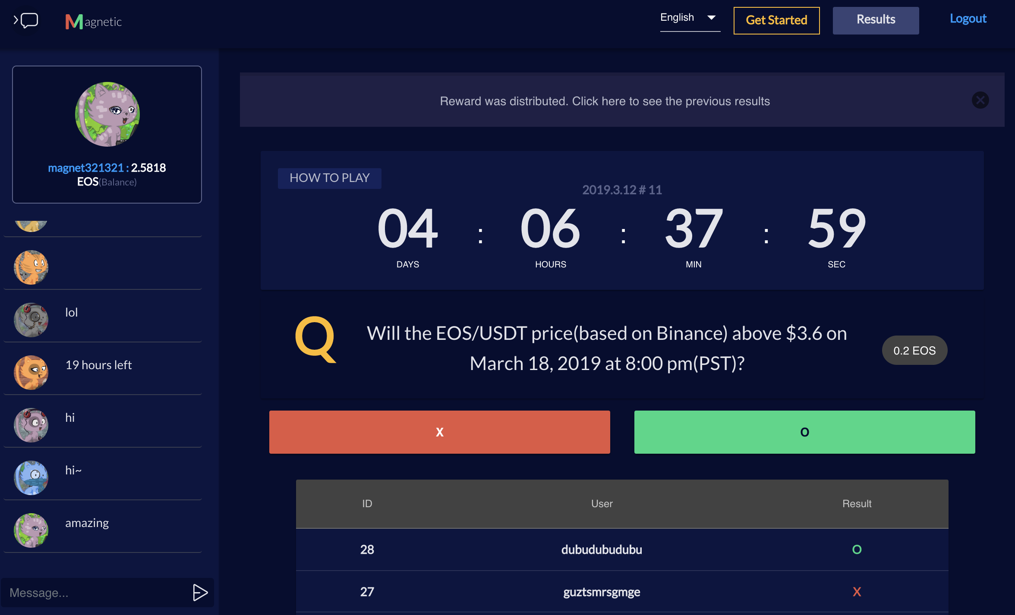
Task: Open the English language dropdown
Action: click(x=690, y=18)
